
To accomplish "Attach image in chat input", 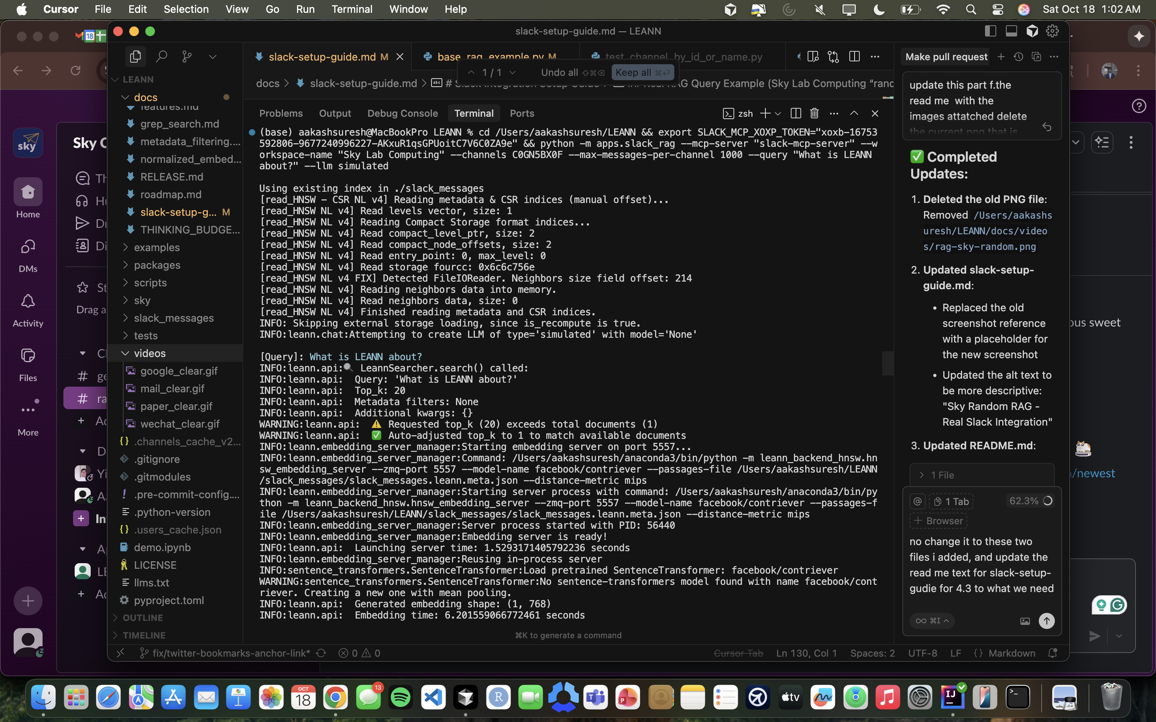I will tap(1025, 621).
